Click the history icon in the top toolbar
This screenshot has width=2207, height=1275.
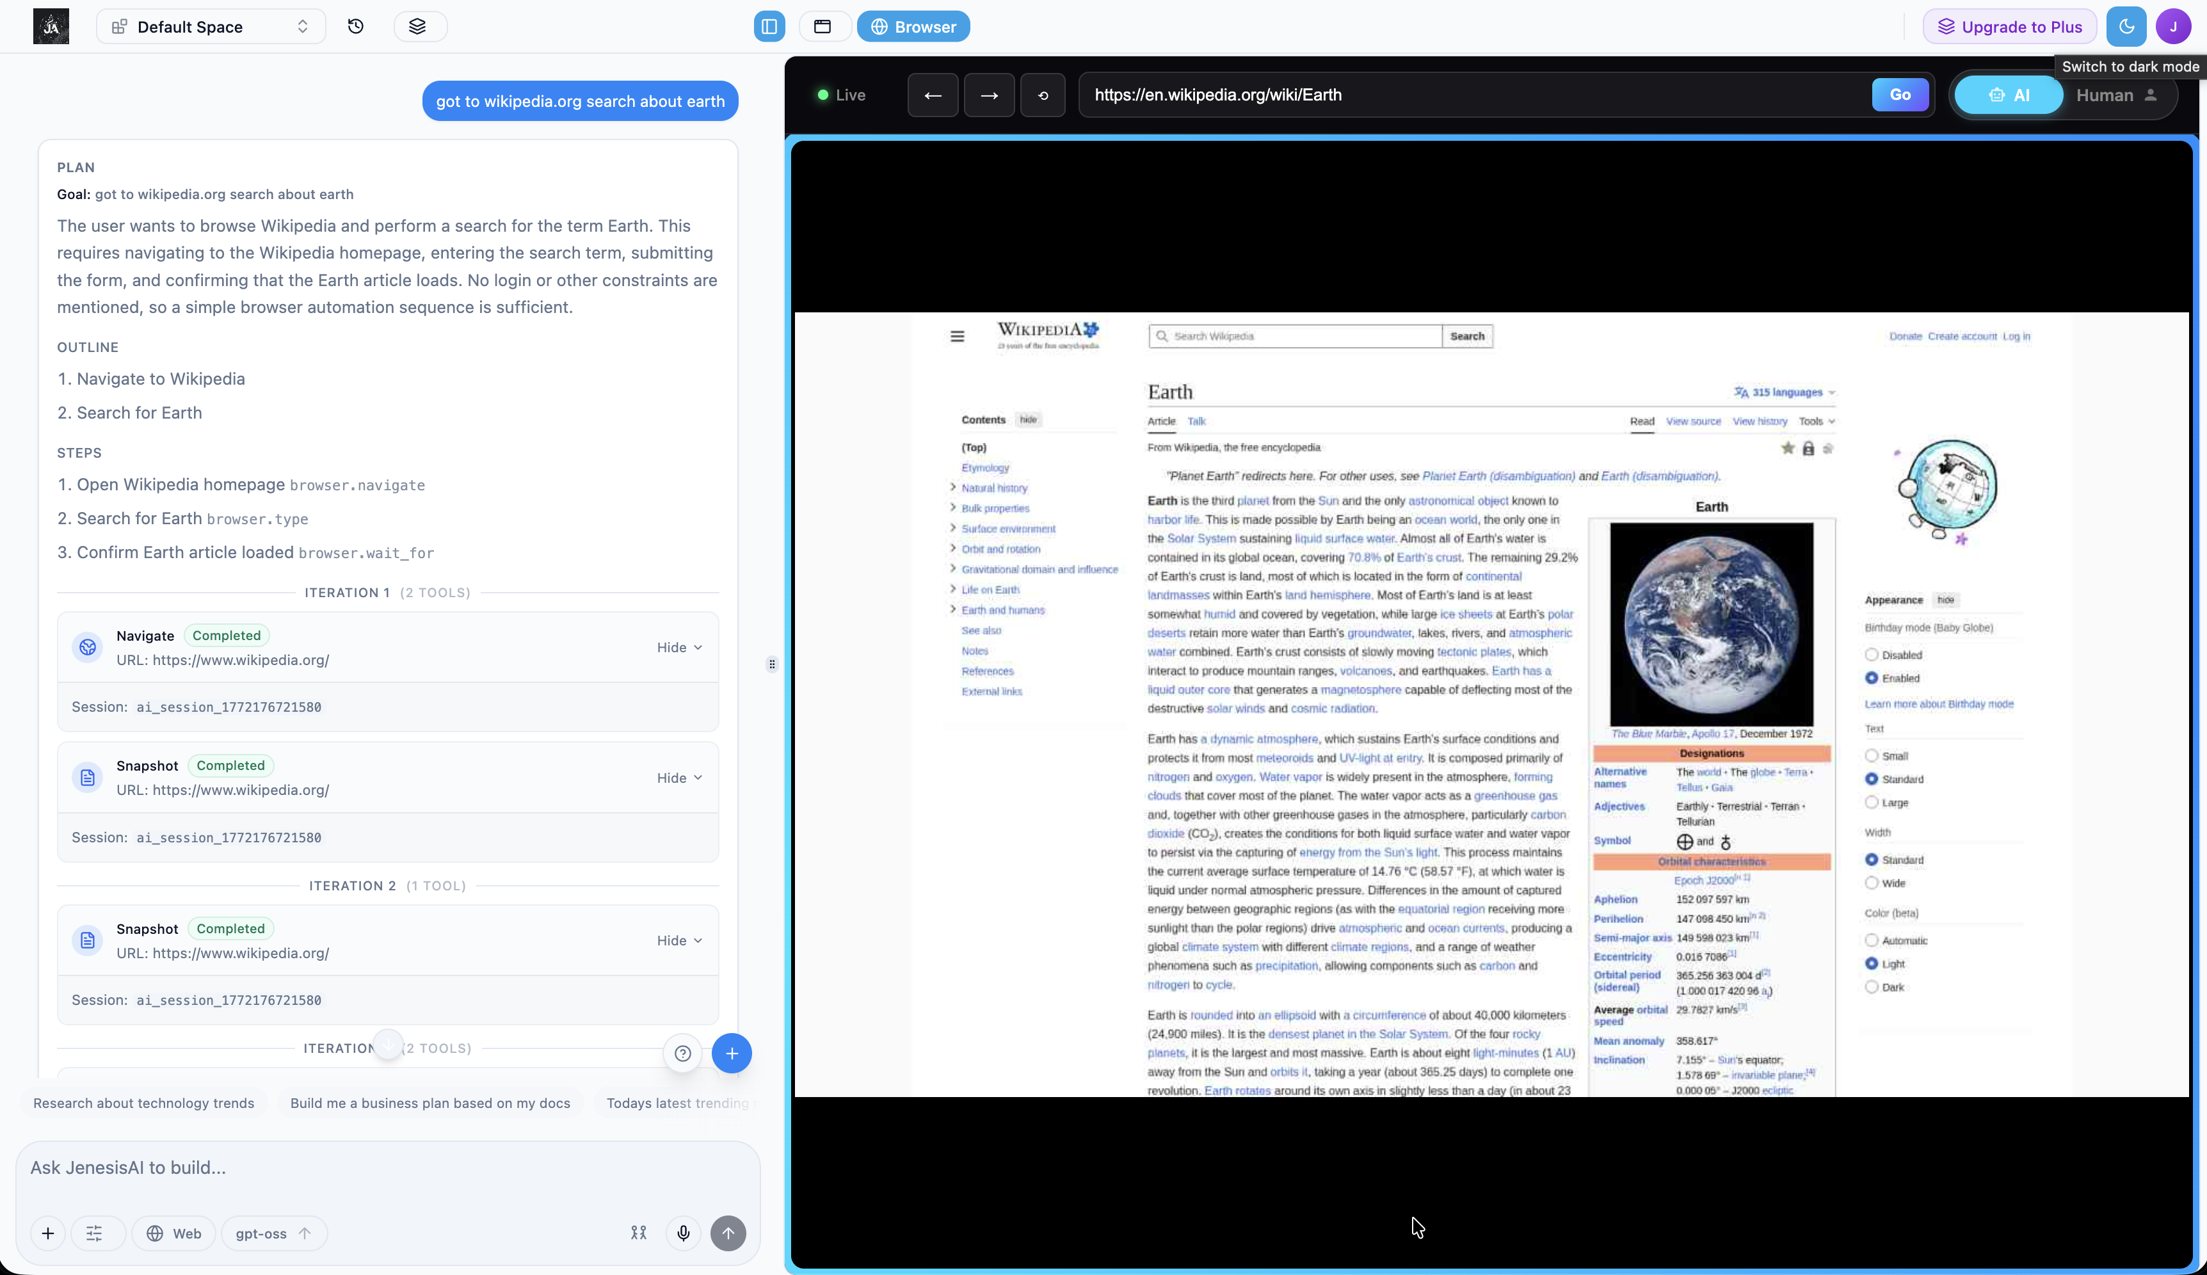click(355, 26)
